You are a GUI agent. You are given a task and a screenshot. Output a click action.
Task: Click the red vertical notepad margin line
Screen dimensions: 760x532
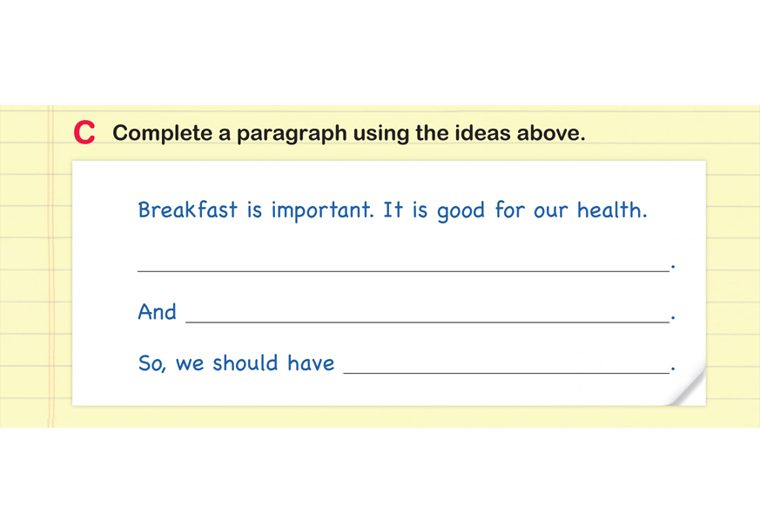pos(50,261)
